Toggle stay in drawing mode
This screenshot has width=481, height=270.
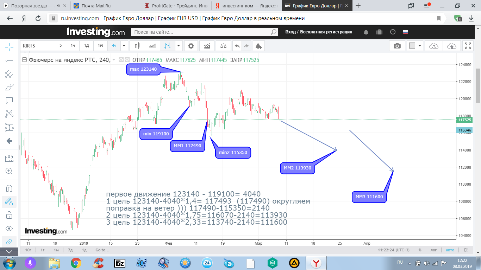click(x=9, y=202)
